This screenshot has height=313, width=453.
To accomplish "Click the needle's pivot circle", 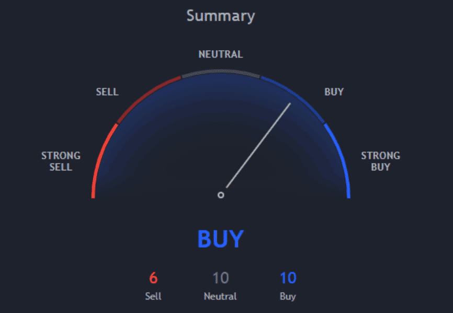I will pyautogui.click(x=221, y=195).
